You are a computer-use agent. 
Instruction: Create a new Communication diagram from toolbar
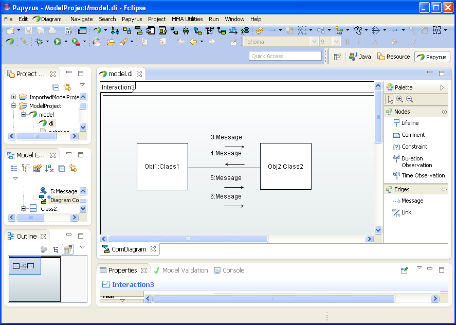[x=139, y=30]
